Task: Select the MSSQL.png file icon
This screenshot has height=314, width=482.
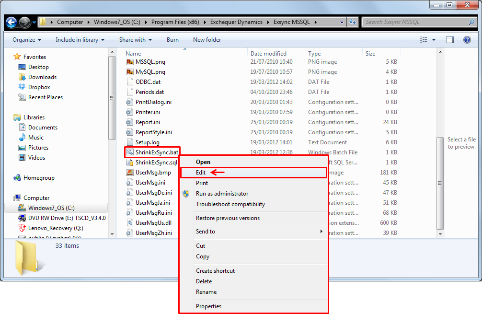Action: 130,62
